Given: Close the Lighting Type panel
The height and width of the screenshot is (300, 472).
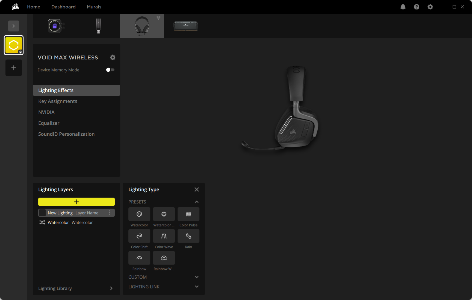Looking at the screenshot, I should coord(197,190).
